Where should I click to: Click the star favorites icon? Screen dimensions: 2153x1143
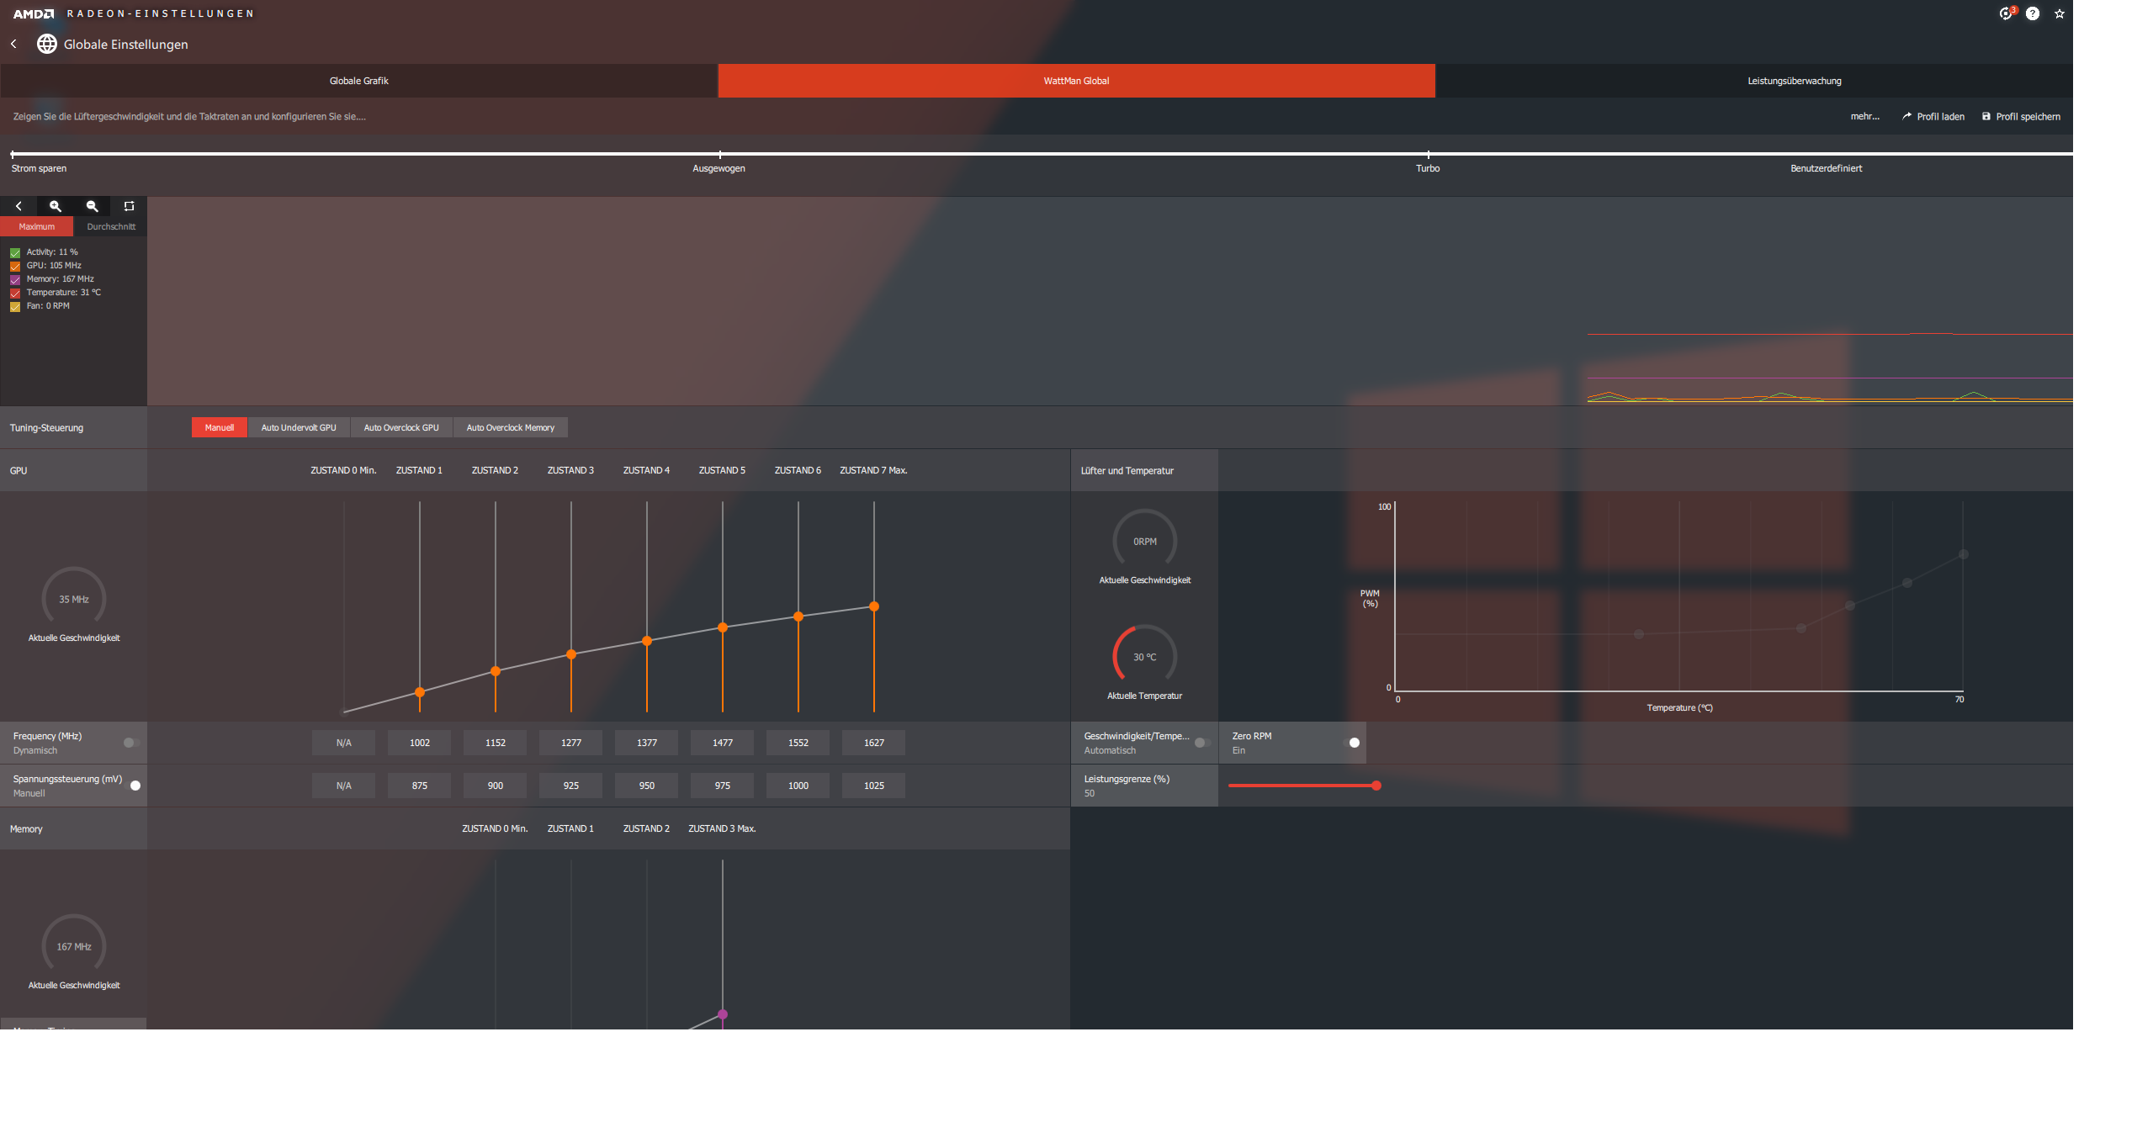pos(2059,13)
